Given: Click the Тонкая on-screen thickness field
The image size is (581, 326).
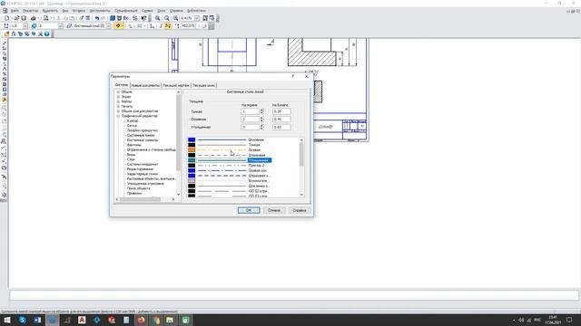Looking at the screenshot, I should click(251, 111).
